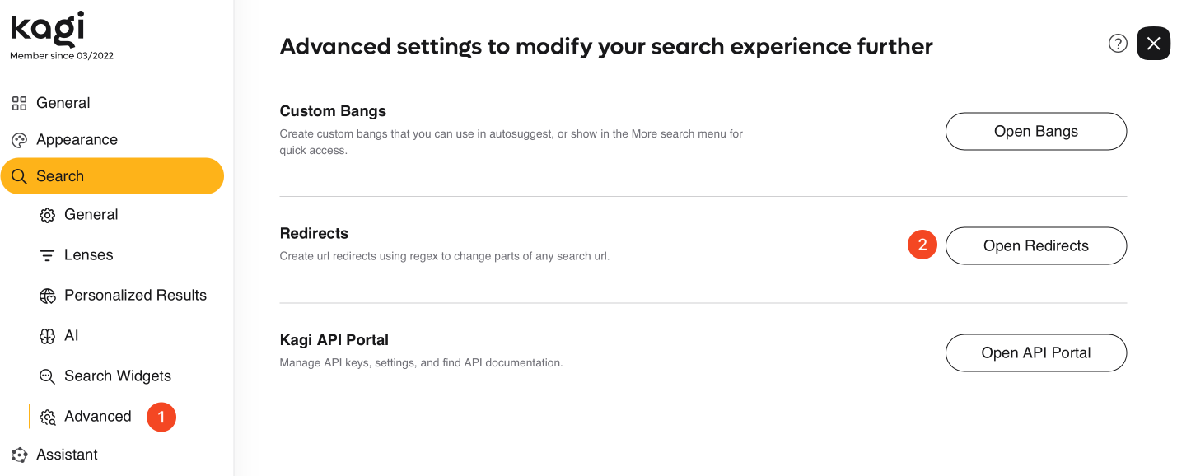Click the magnifier icon on the Search item

(19, 175)
